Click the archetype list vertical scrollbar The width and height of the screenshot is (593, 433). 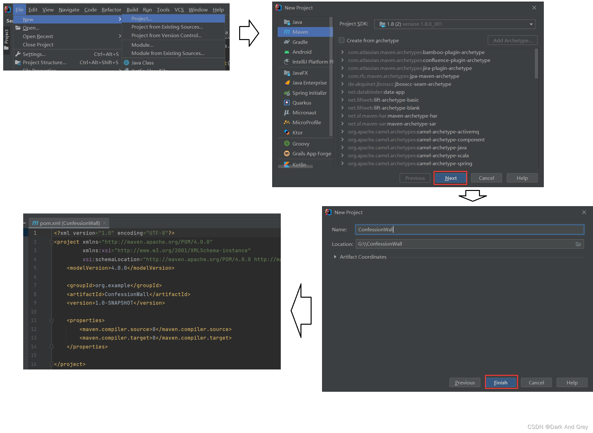(536, 64)
